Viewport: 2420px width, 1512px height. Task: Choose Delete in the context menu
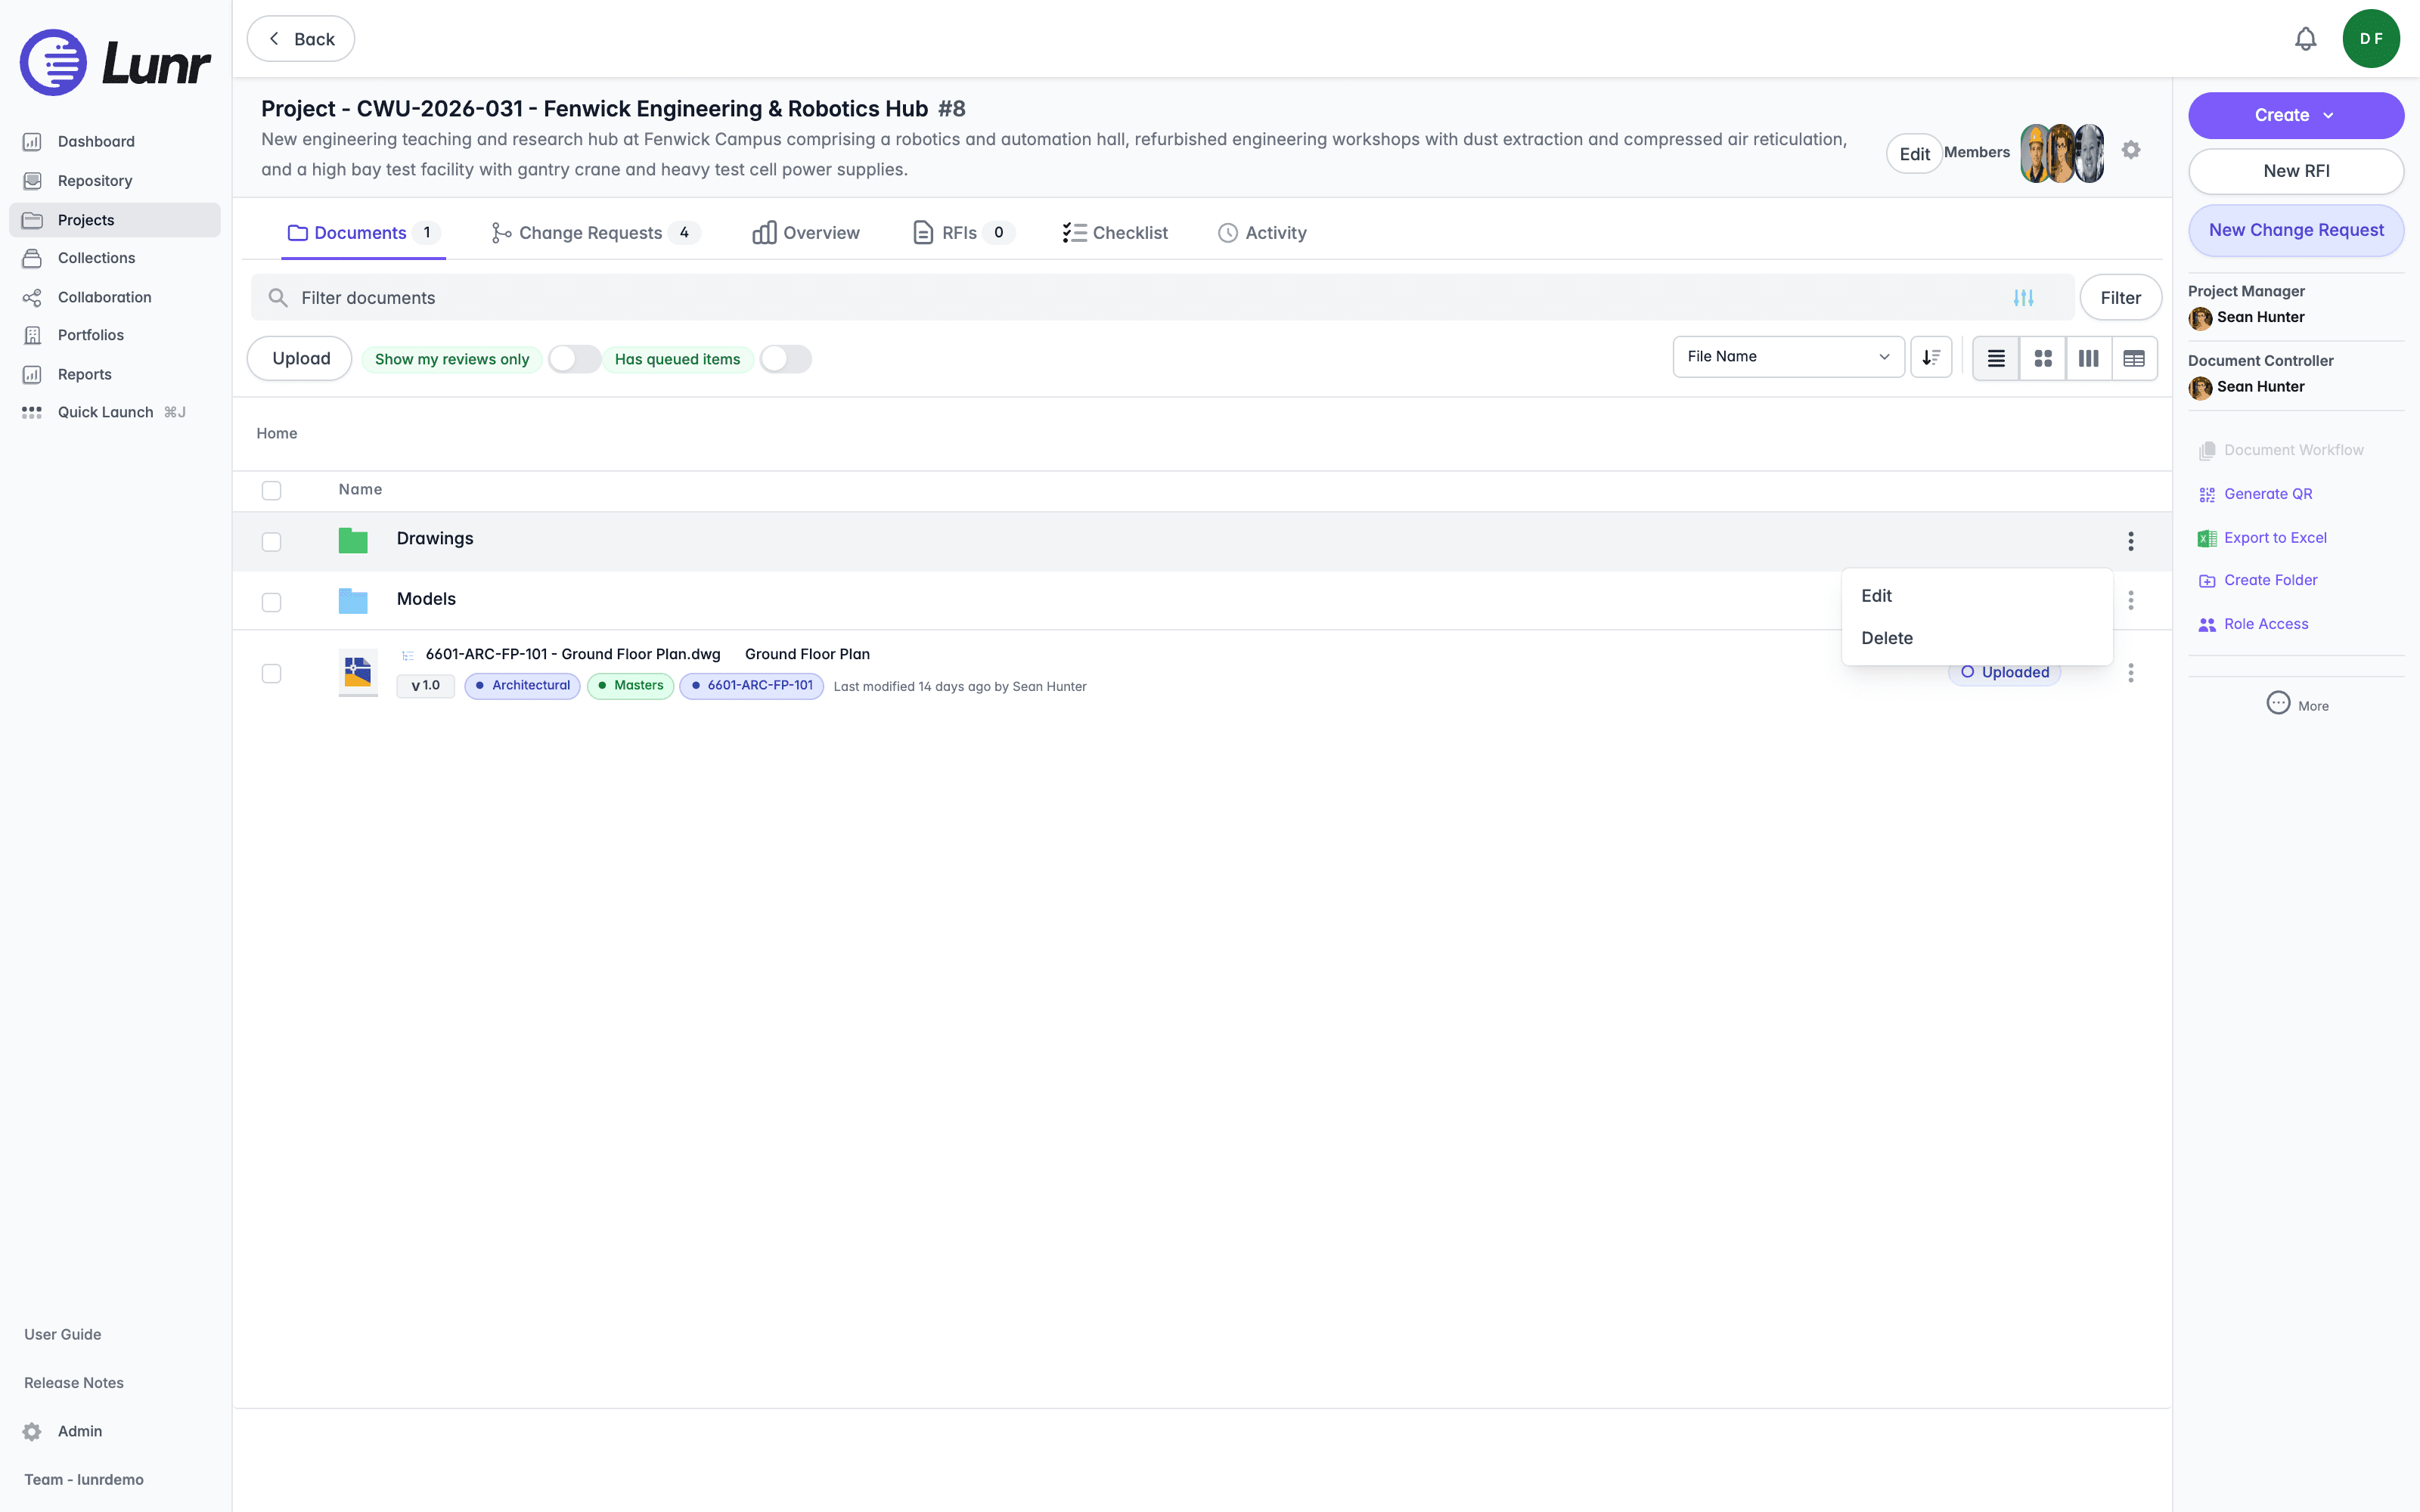point(1977,638)
